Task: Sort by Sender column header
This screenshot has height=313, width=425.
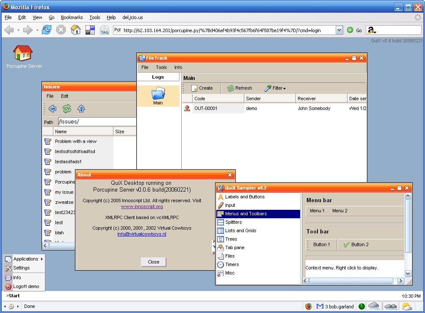Action: pos(270,99)
